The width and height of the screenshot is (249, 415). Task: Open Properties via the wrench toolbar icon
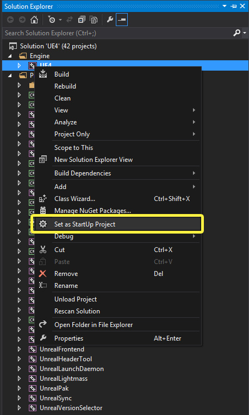(110, 20)
